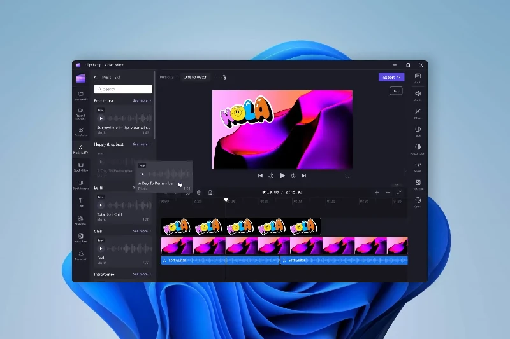This screenshot has width=510, height=339.
Task: Select the first Soft Guitar audio clip
Action: pyautogui.click(x=220, y=261)
